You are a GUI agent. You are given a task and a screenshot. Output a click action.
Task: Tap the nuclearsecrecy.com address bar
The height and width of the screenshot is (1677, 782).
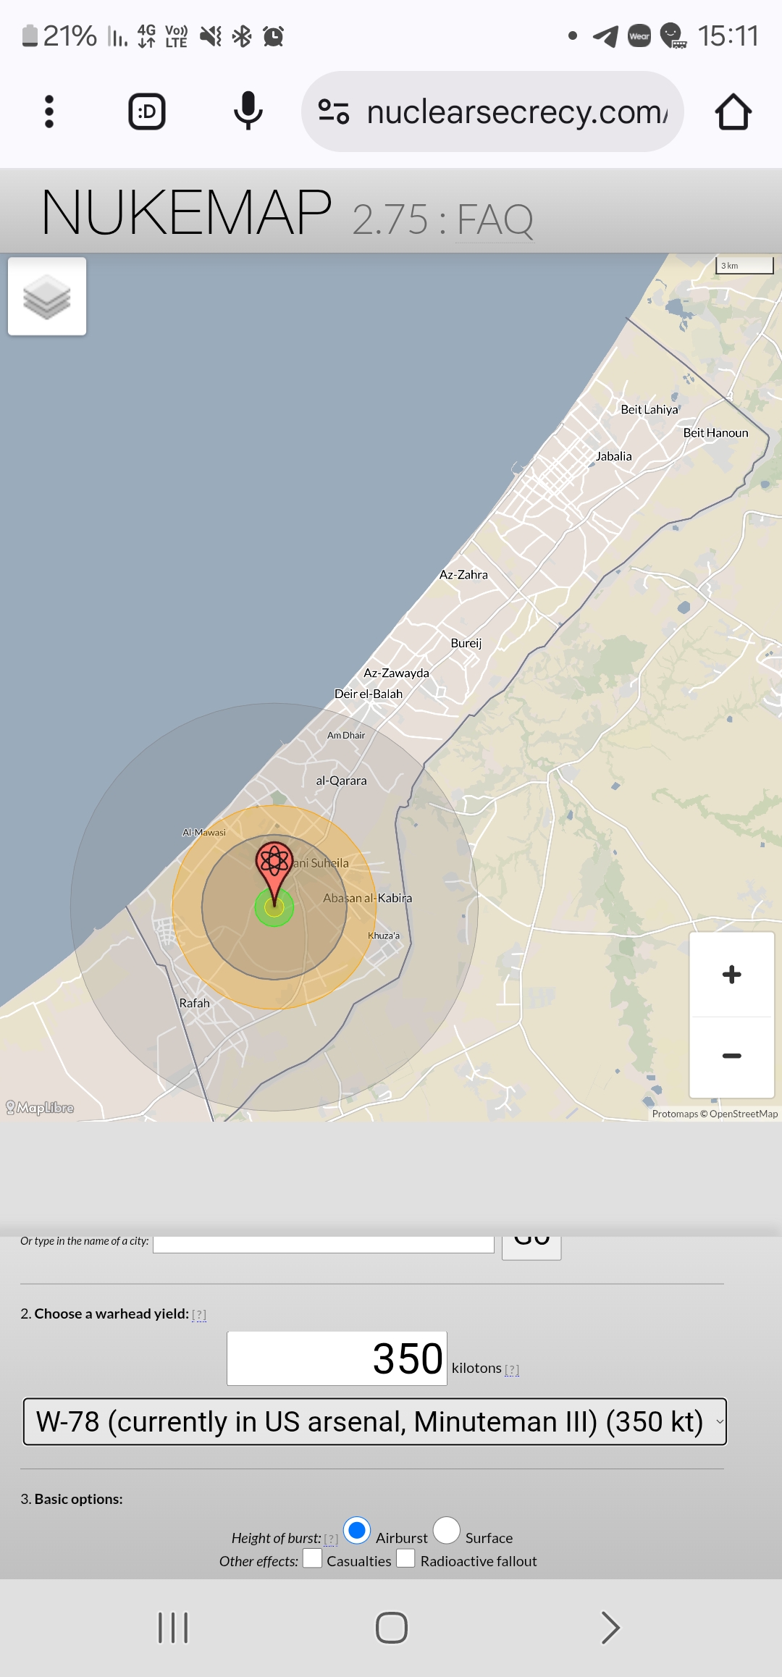[x=492, y=112]
